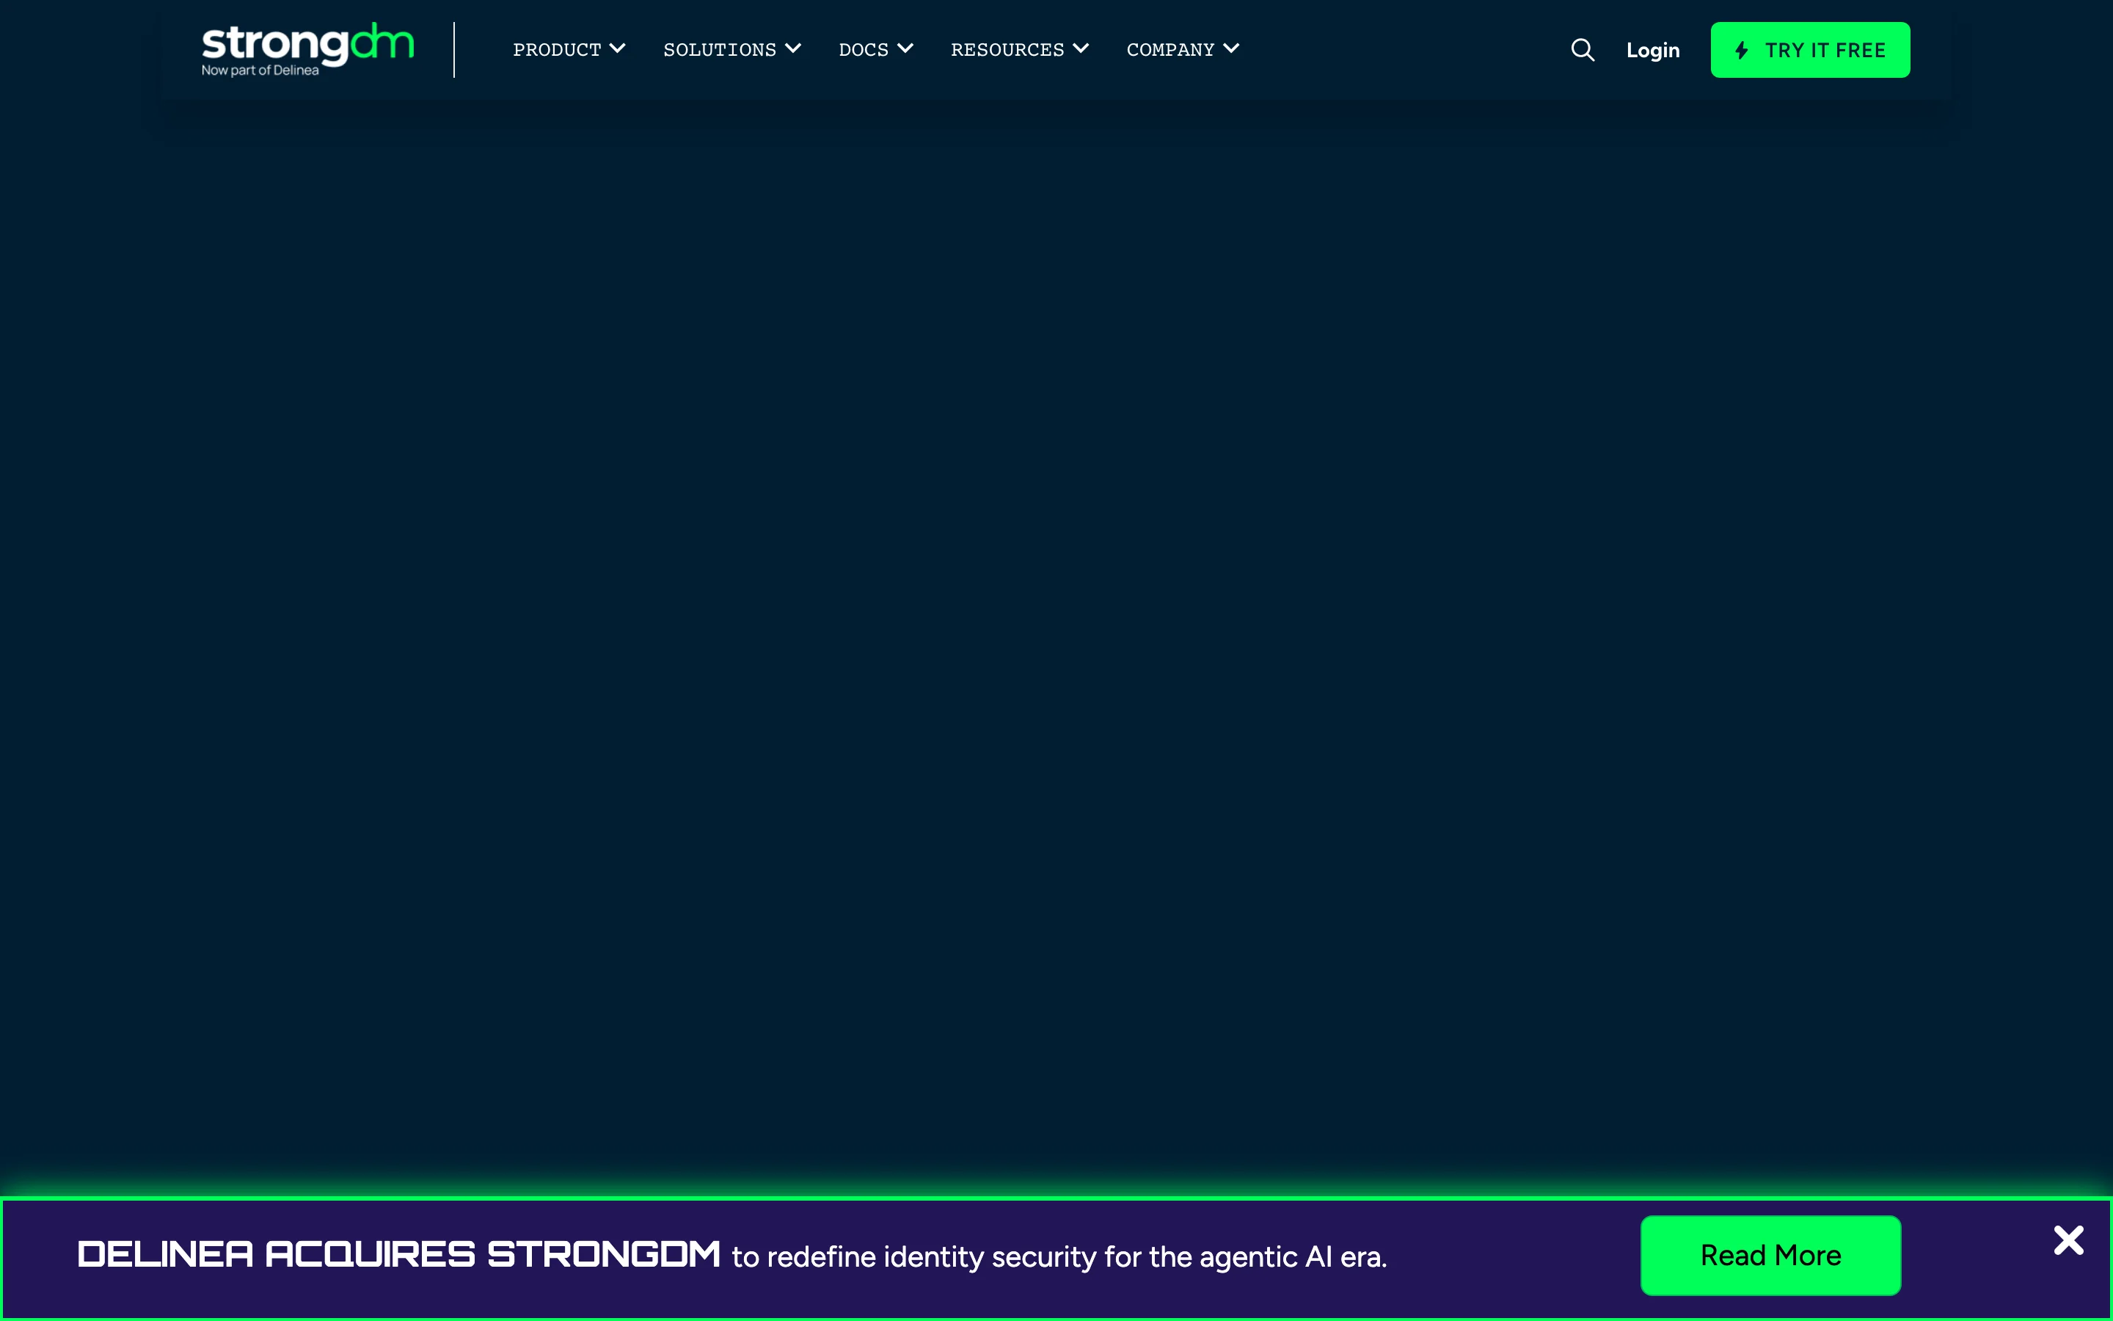Click the lightning bolt icon on TRY IT FREE

tap(1742, 50)
